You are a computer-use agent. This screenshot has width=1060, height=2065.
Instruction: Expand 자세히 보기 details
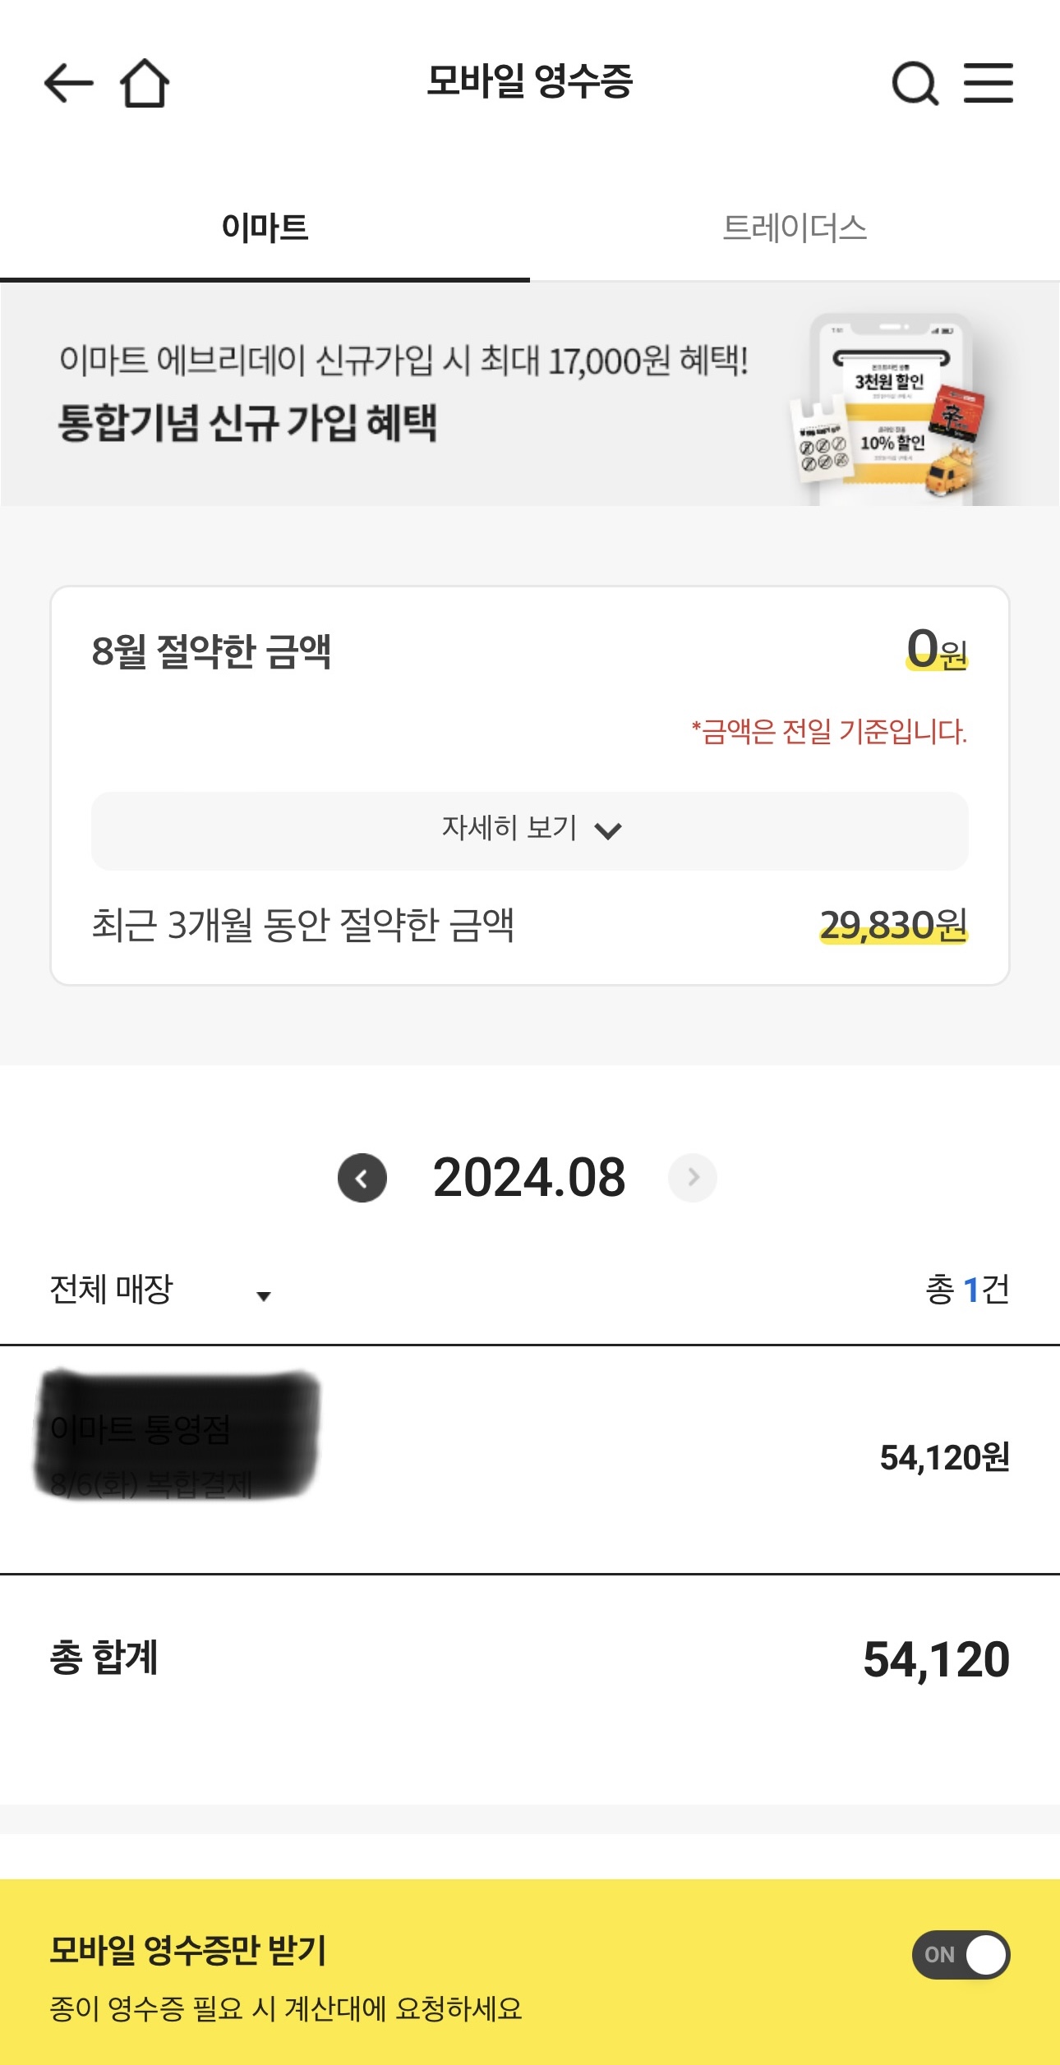click(509, 830)
